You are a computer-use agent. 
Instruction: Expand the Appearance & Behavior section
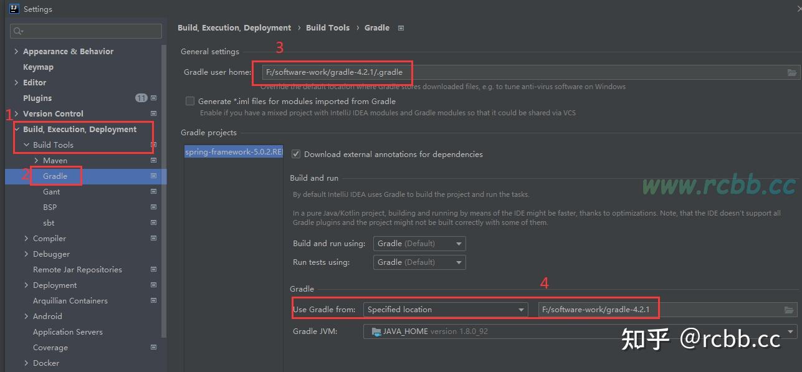tap(16, 52)
